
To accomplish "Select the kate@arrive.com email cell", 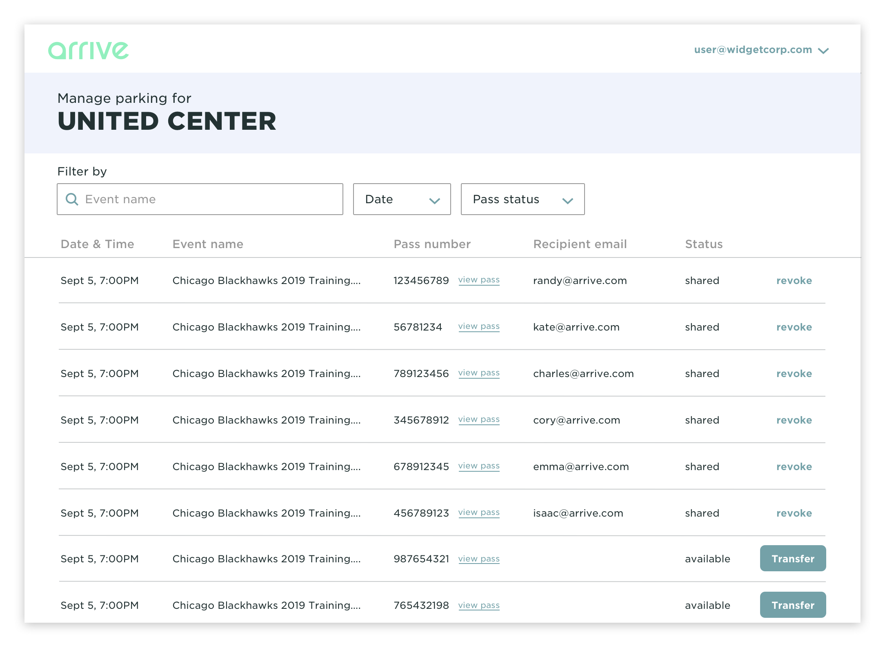I will click(576, 327).
